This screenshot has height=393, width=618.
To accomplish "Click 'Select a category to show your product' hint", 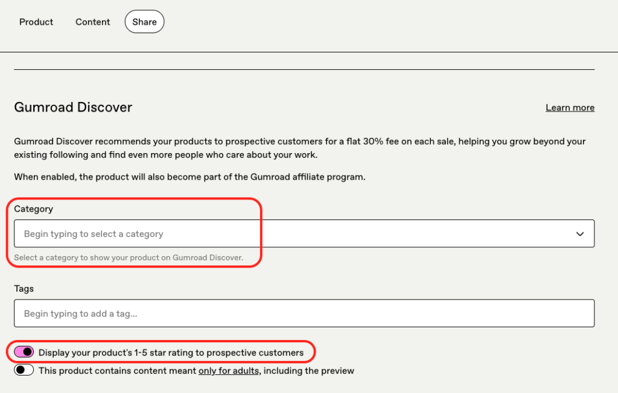I will (x=129, y=257).
